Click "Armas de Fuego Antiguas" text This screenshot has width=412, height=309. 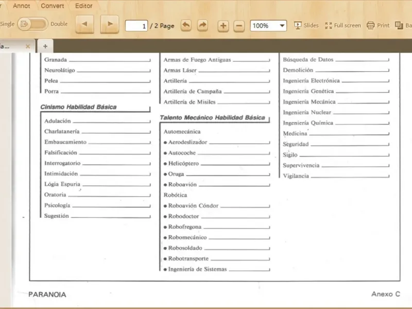(x=197, y=60)
